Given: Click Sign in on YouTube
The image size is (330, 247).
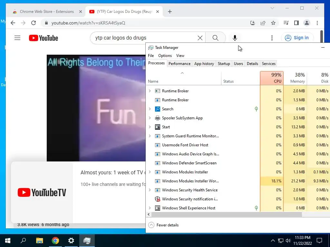Looking at the screenshot, I should (x=297, y=38).
